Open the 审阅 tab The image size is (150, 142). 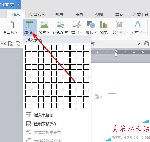point(79,14)
